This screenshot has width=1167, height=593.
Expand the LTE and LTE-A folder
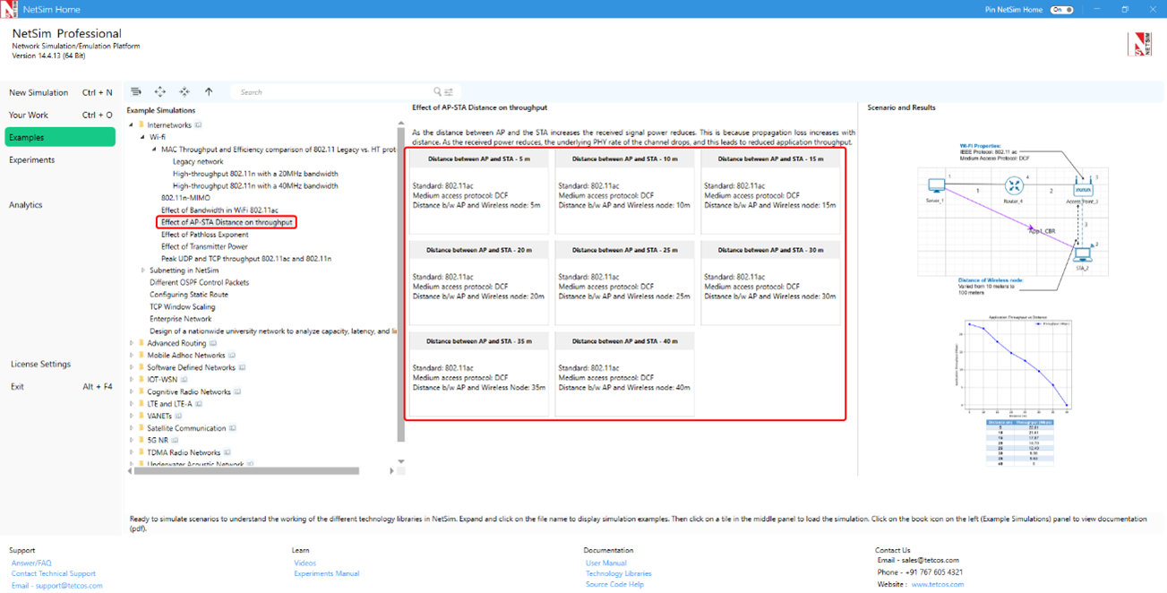[x=132, y=404]
